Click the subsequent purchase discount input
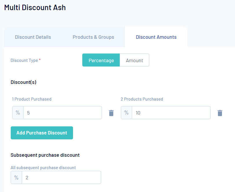 click(x=61, y=178)
